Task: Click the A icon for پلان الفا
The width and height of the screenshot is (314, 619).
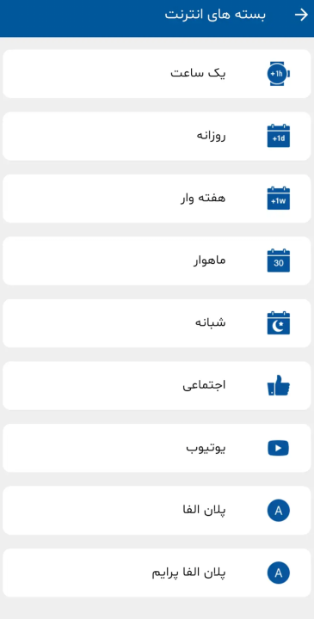Action: pyautogui.click(x=279, y=511)
